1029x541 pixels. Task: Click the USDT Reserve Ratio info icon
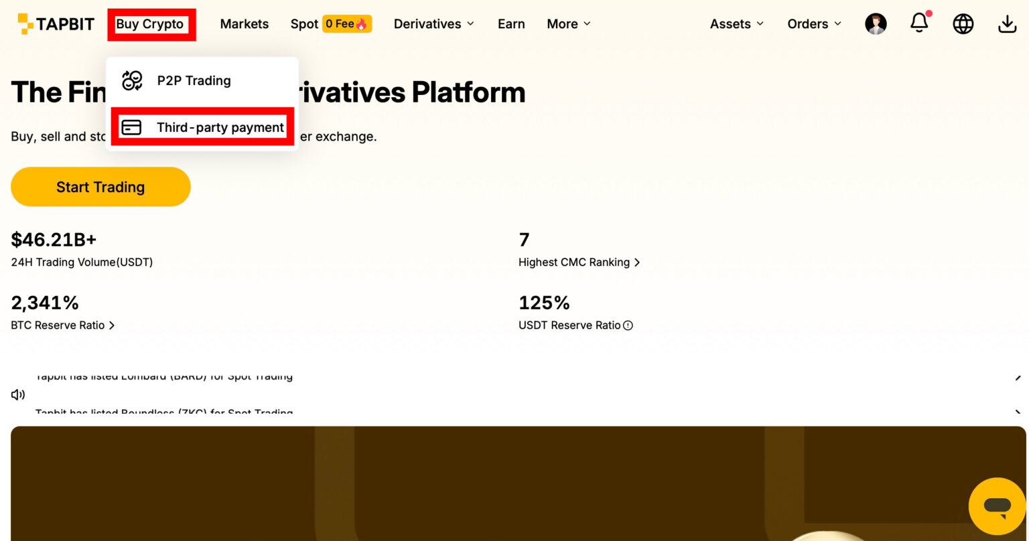pyautogui.click(x=628, y=325)
